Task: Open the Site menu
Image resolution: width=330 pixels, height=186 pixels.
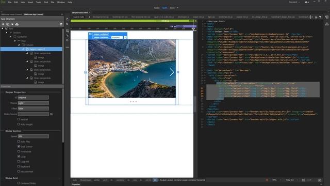Action: (53, 2)
